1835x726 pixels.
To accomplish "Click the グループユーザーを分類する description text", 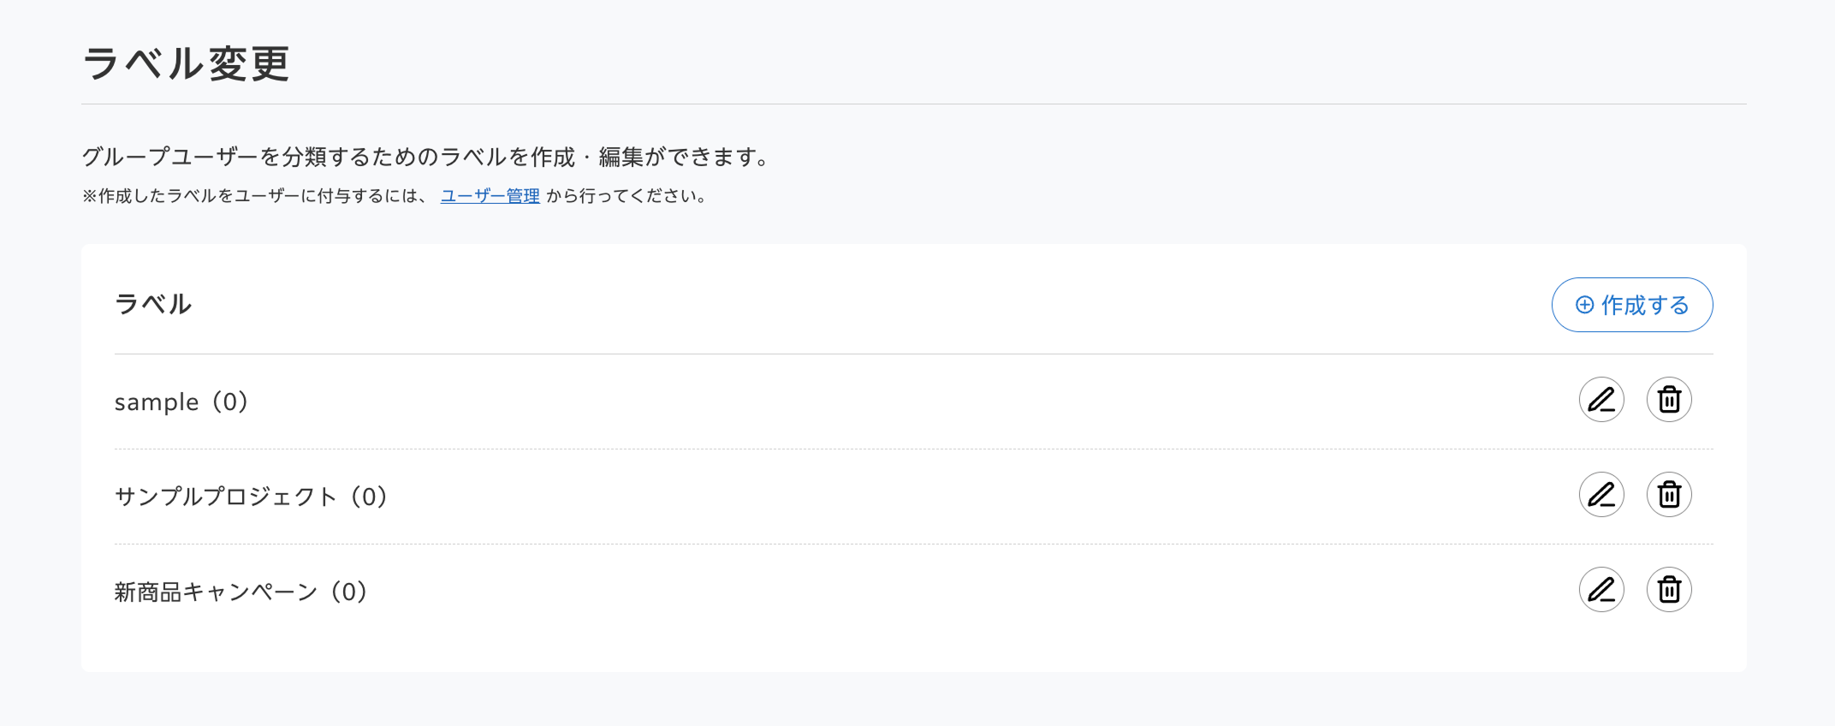I will [x=427, y=157].
